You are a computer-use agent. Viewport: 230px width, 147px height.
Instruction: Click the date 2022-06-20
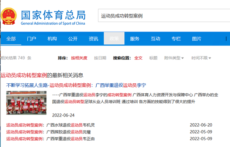[x=201, y=125]
